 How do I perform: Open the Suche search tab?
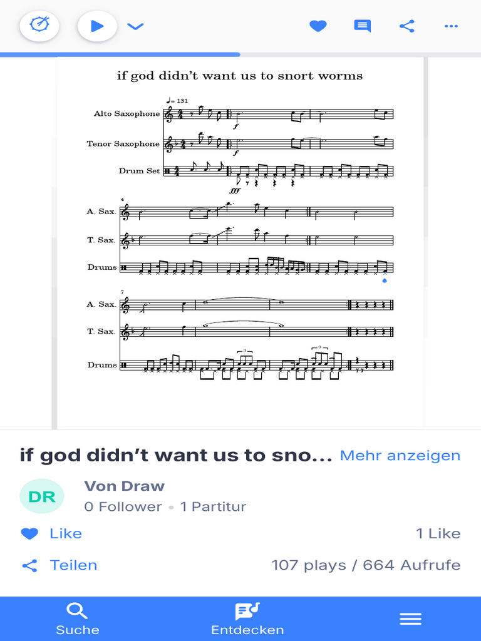[x=77, y=618]
